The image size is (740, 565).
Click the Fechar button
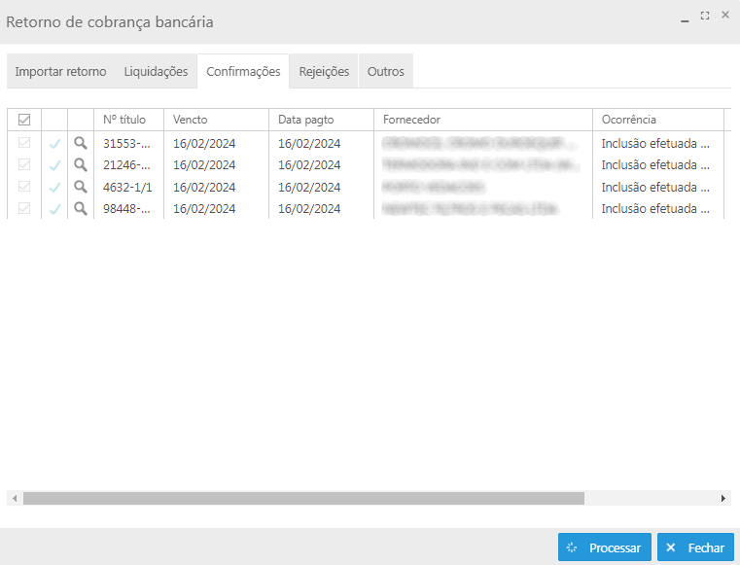click(695, 547)
